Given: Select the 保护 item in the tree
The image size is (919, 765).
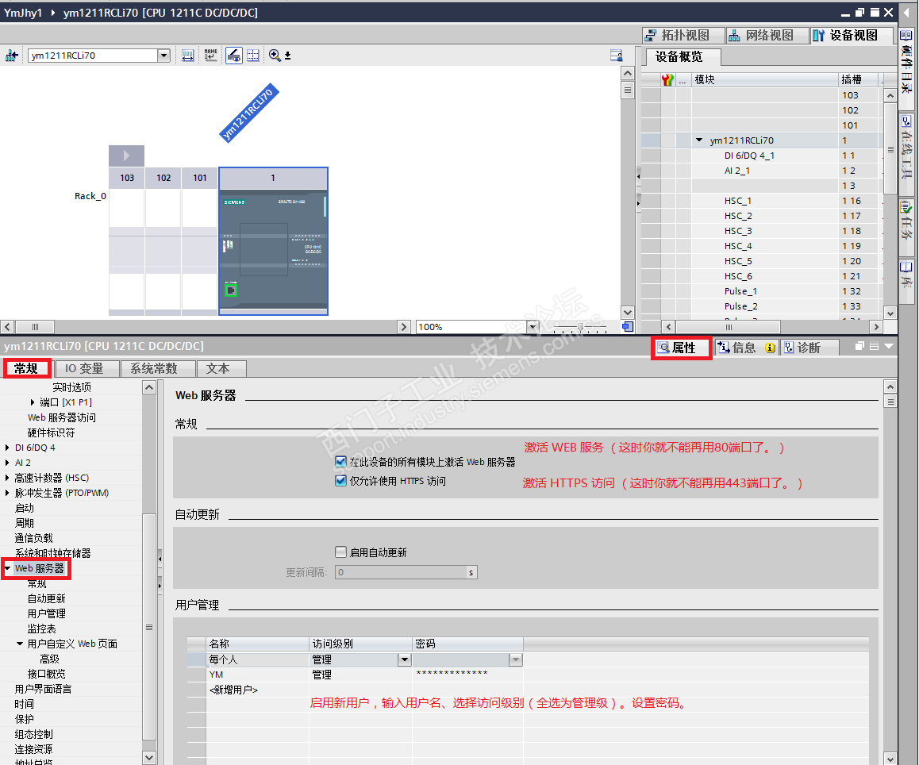Looking at the screenshot, I should (x=25, y=719).
